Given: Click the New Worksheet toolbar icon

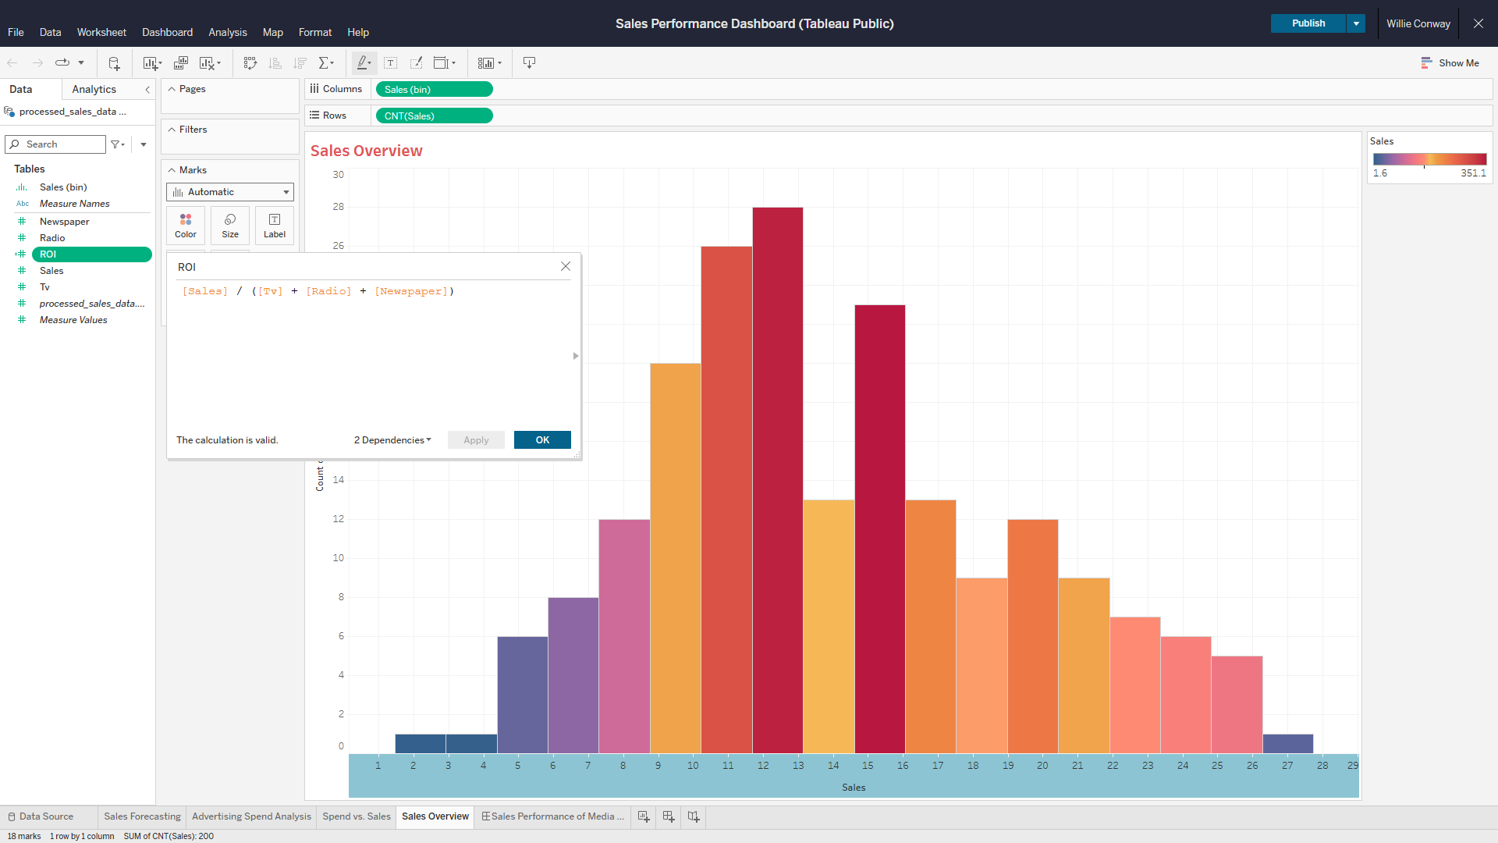Looking at the screenshot, I should (x=150, y=63).
